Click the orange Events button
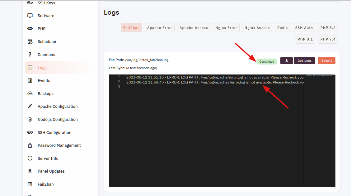Viewport: 351px width, 196px height. coord(327,60)
